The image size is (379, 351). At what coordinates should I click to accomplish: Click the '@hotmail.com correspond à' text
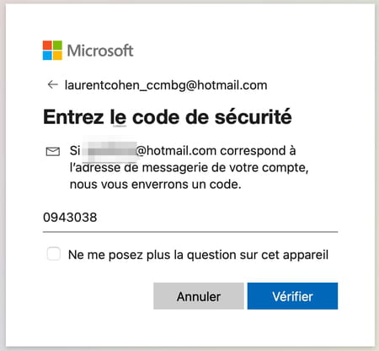(216, 151)
